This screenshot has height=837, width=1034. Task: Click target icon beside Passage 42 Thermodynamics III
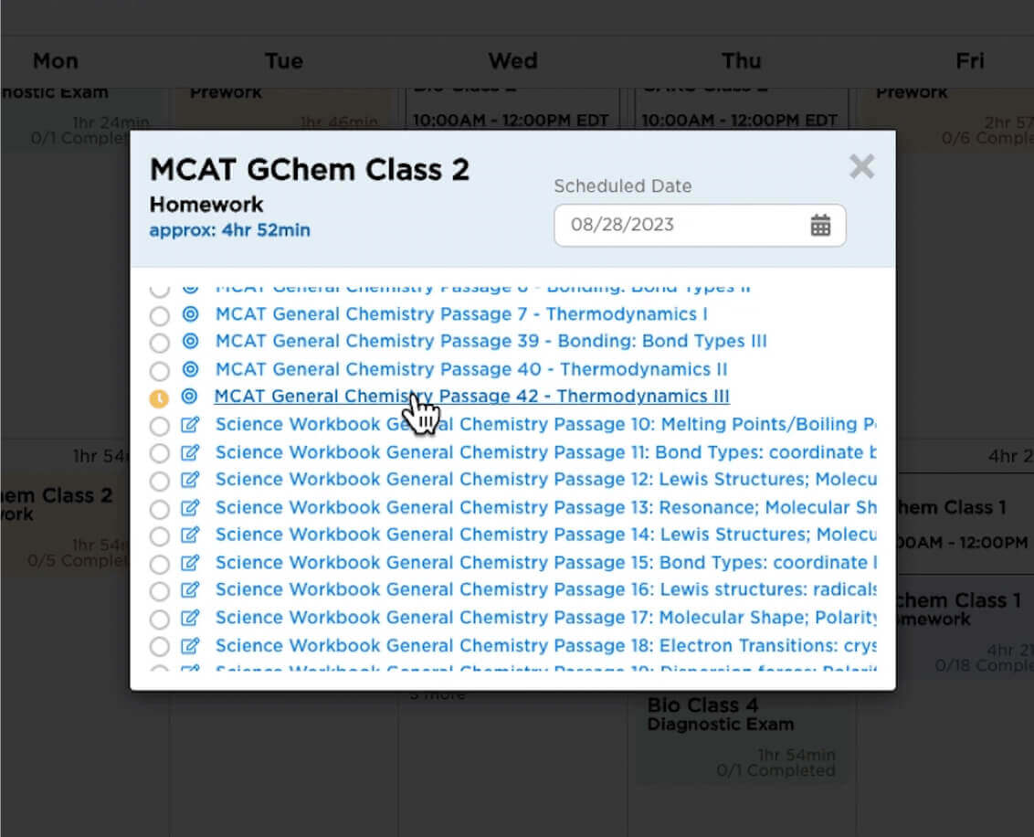pyautogui.click(x=190, y=397)
